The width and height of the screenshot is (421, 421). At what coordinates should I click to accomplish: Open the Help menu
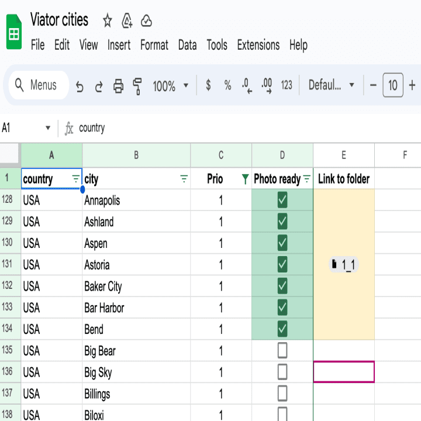[x=298, y=44]
